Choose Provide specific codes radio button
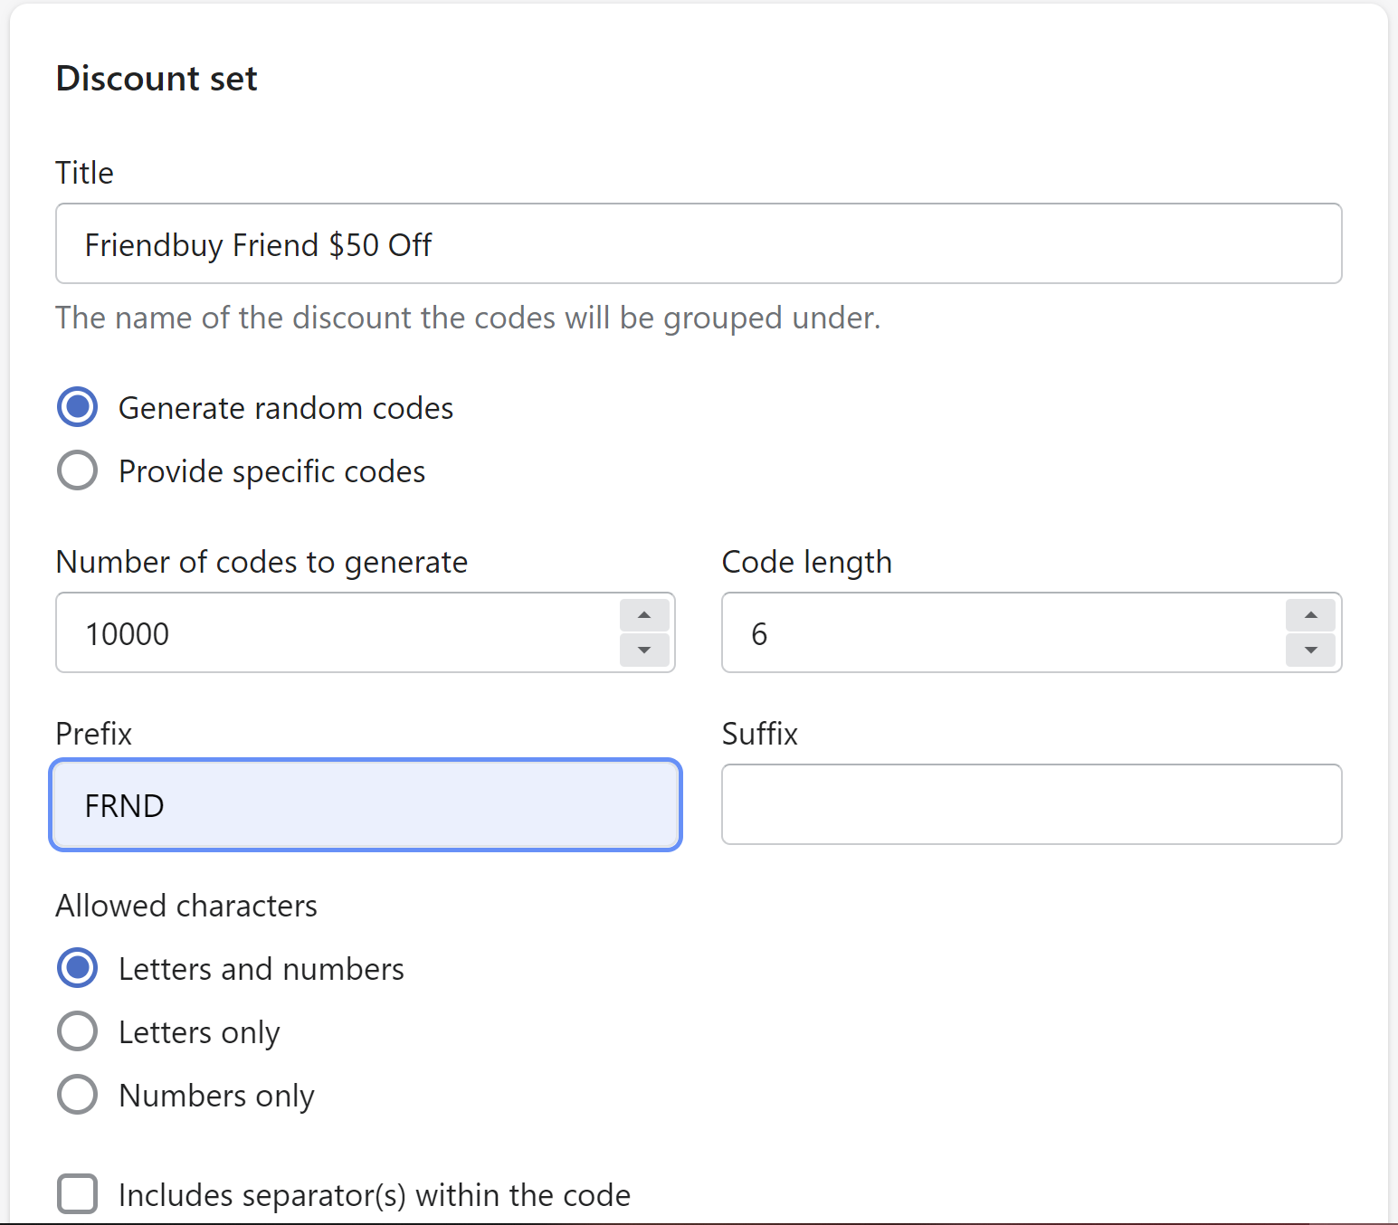 click(78, 470)
